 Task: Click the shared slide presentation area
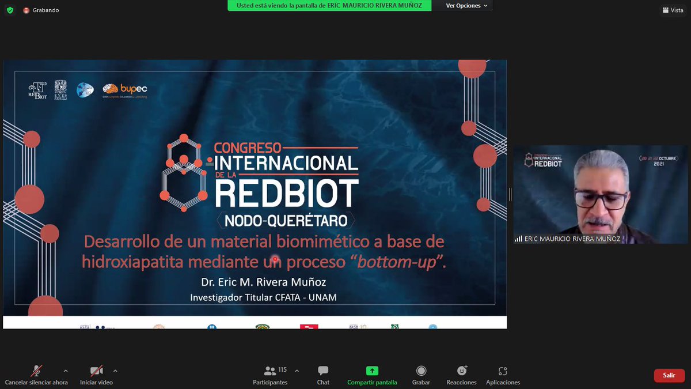pos(255,194)
